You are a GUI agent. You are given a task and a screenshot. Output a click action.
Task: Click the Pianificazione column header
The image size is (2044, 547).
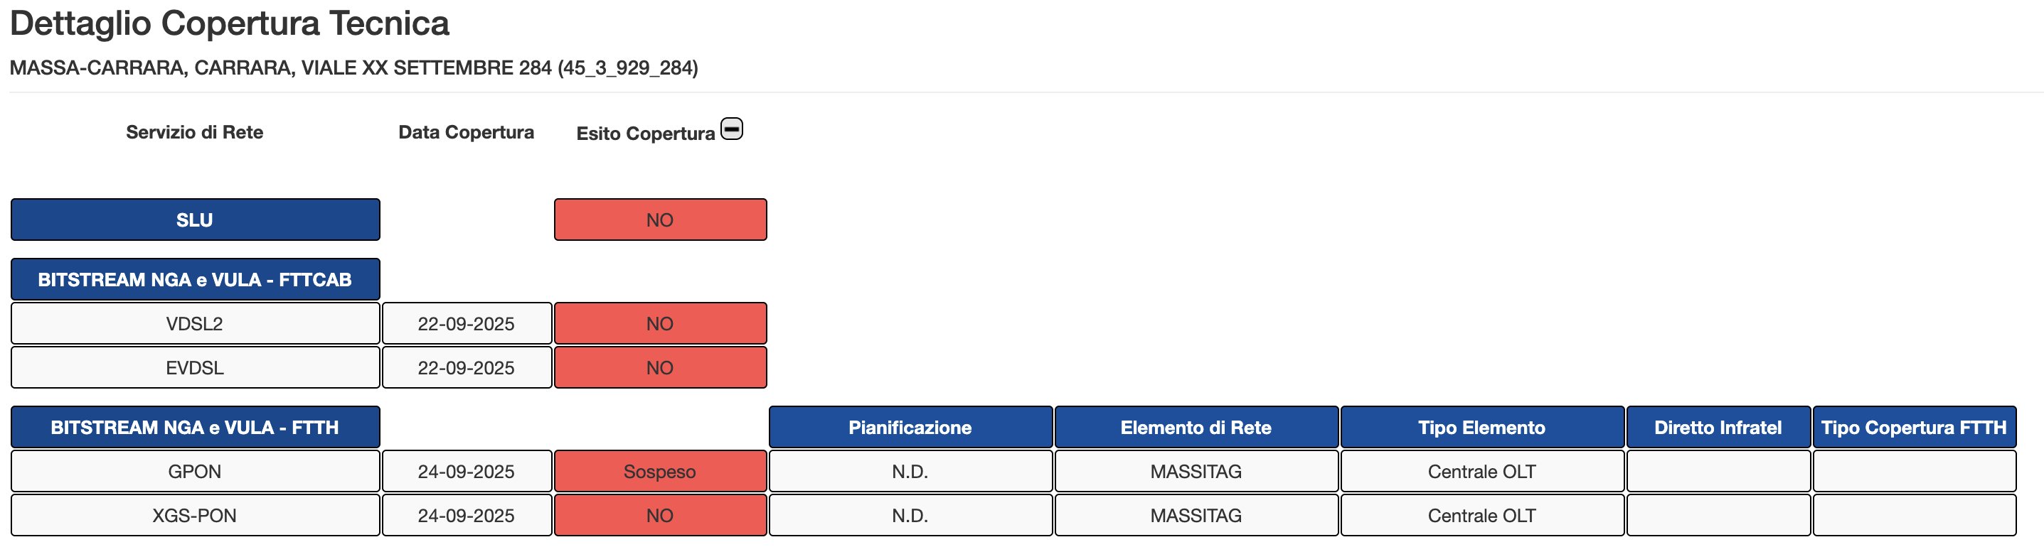point(910,427)
